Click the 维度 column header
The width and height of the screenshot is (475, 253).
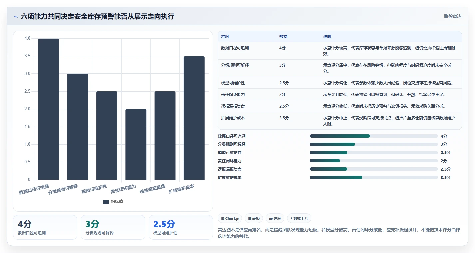pyautogui.click(x=225, y=37)
